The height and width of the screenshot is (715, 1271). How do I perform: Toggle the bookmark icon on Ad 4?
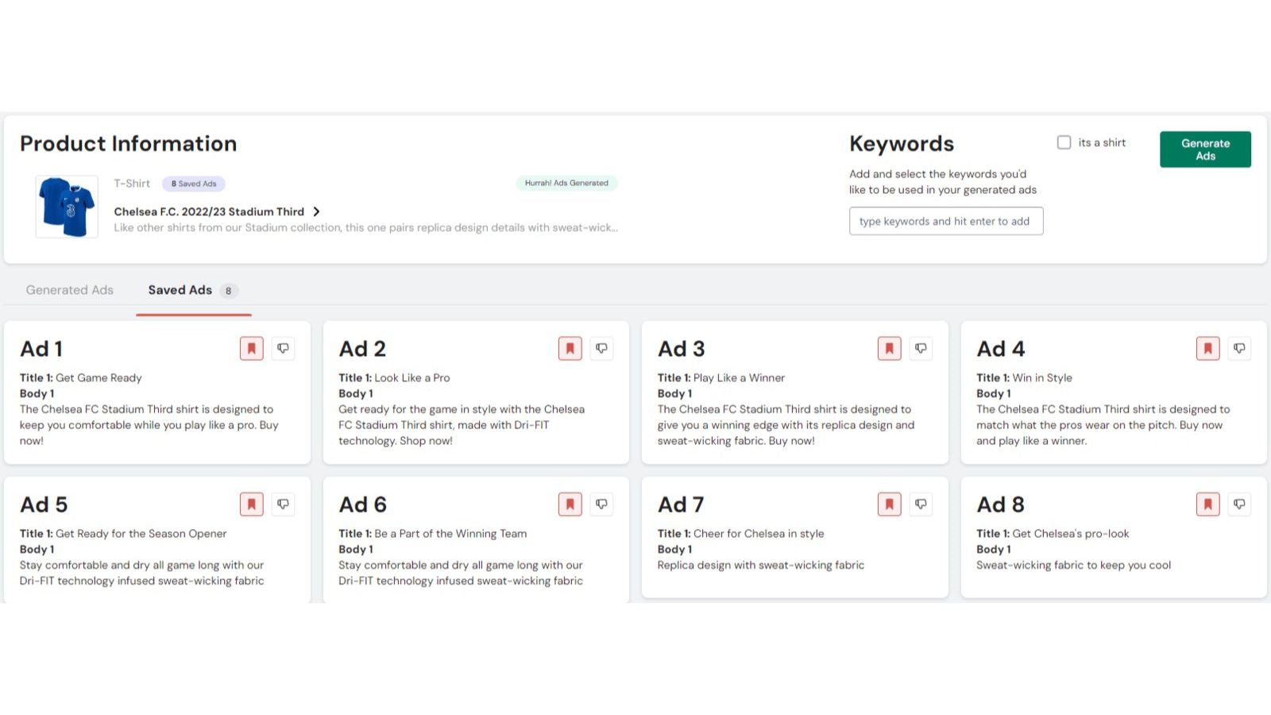coord(1207,349)
